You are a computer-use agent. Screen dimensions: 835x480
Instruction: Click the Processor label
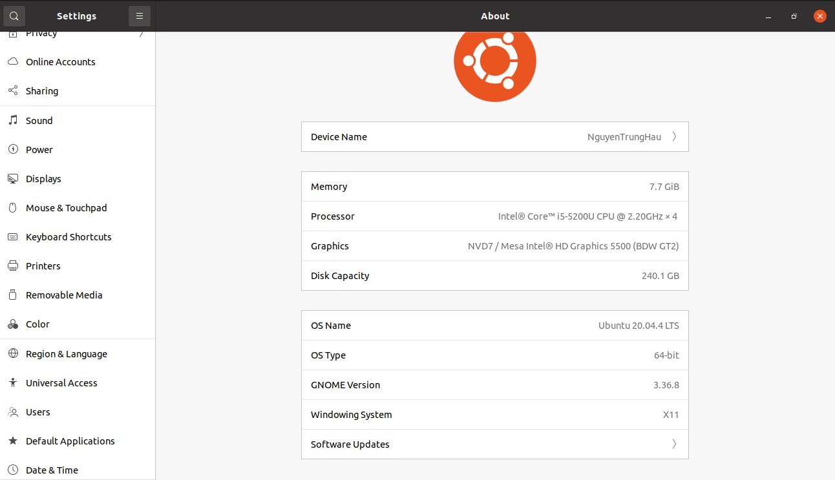point(333,216)
